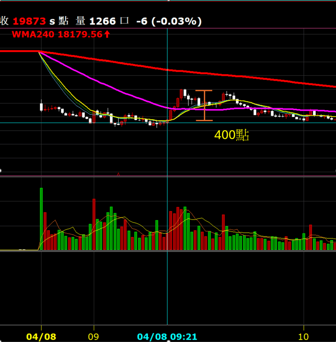Click the yellow 04/08 date axis label
Image resolution: width=336 pixels, height=342 pixels.
pyautogui.click(x=41, y=336)
